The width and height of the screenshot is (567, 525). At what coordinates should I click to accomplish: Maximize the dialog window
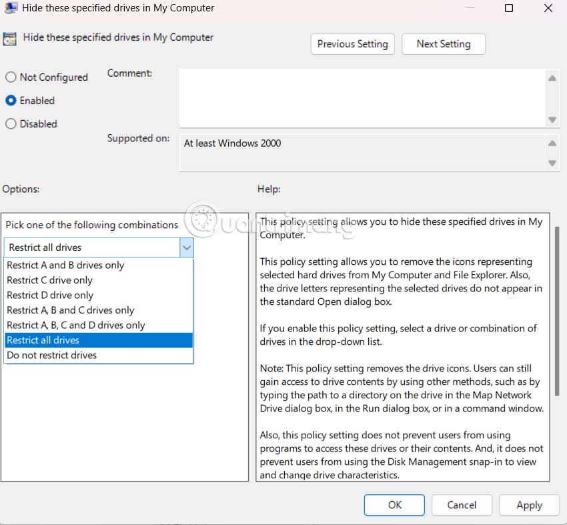(x=509, y=8)
